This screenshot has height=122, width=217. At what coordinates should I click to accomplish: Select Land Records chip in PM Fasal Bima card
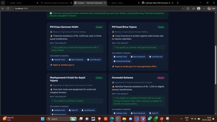coord(156,57)
